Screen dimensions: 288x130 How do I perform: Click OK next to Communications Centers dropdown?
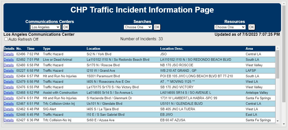(x=66, y=27)
